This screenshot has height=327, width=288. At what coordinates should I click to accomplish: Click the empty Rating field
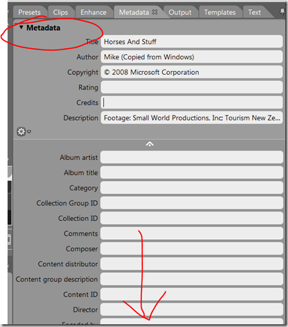[x=192, y=87]
